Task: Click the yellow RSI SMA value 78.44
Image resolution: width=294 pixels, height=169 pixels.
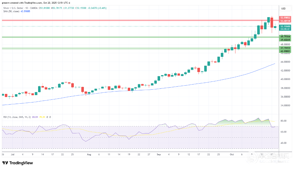Action: (45, 117)
